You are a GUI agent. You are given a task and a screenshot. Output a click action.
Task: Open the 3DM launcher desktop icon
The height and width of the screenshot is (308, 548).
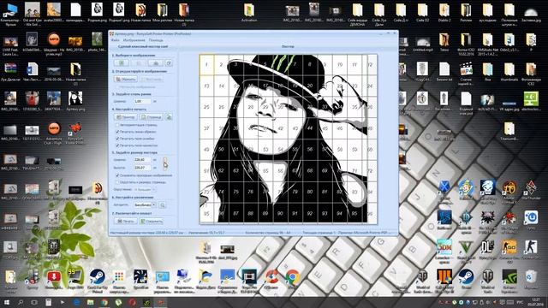click(444, 250)
